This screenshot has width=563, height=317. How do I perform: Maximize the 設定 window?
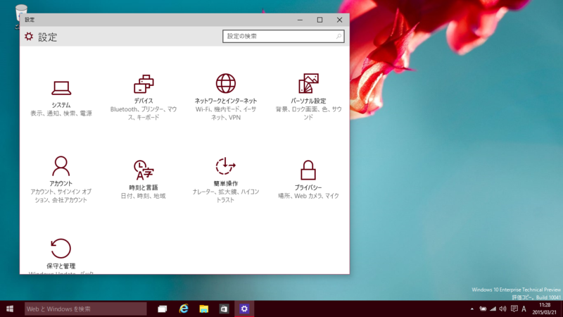tap(320, 20)
